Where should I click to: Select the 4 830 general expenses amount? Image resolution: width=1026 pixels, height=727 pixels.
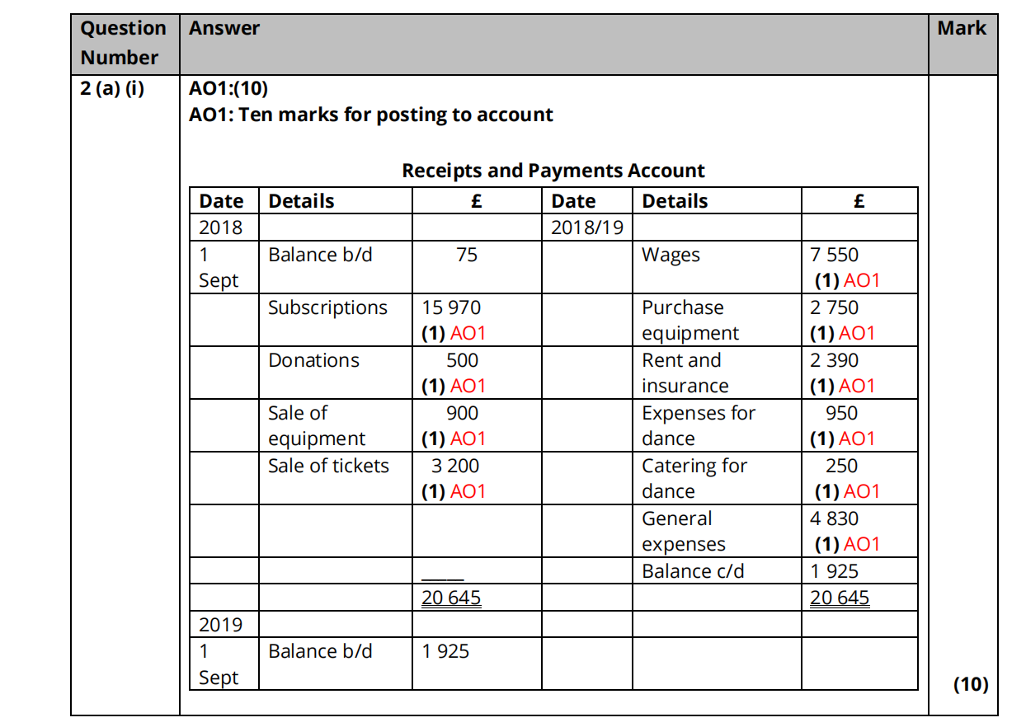coord(835,518)
